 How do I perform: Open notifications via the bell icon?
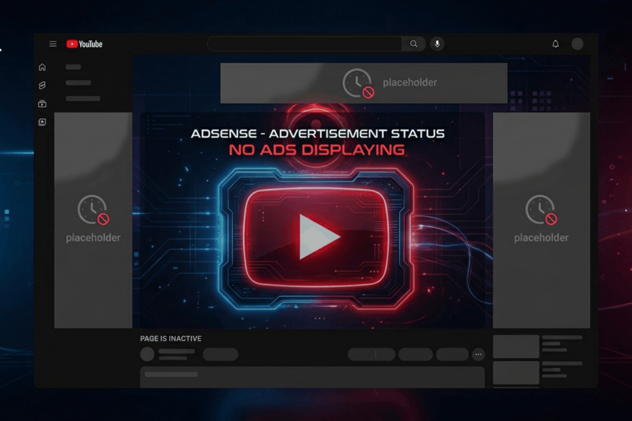[555, 44]
